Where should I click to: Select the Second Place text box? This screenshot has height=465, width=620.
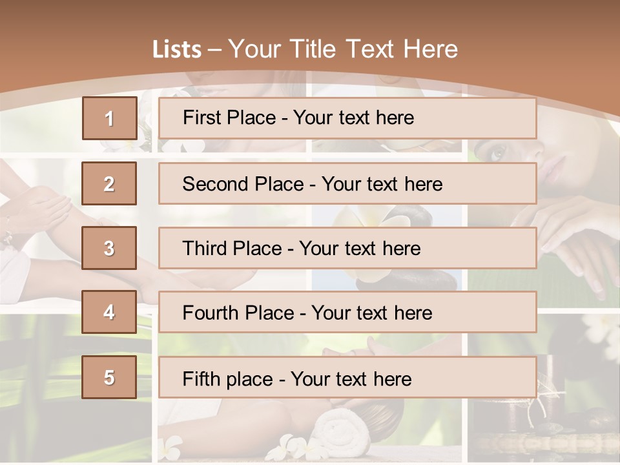347,183
